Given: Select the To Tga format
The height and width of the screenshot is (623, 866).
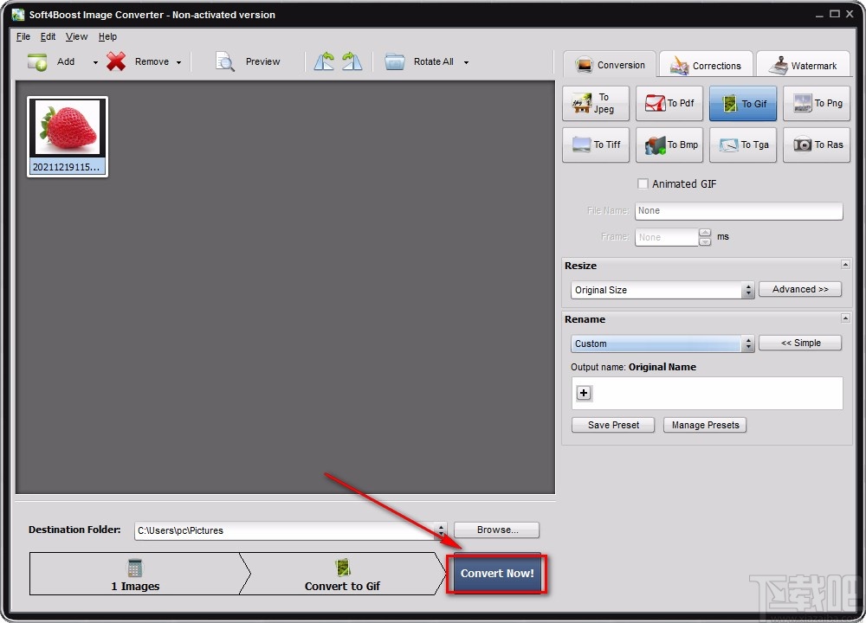Looking at the screenshot, I should [x=742, y=145].
